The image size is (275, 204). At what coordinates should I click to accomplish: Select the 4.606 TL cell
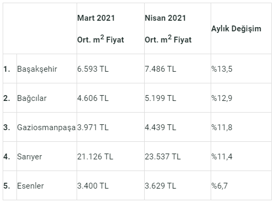pos(111,98)
